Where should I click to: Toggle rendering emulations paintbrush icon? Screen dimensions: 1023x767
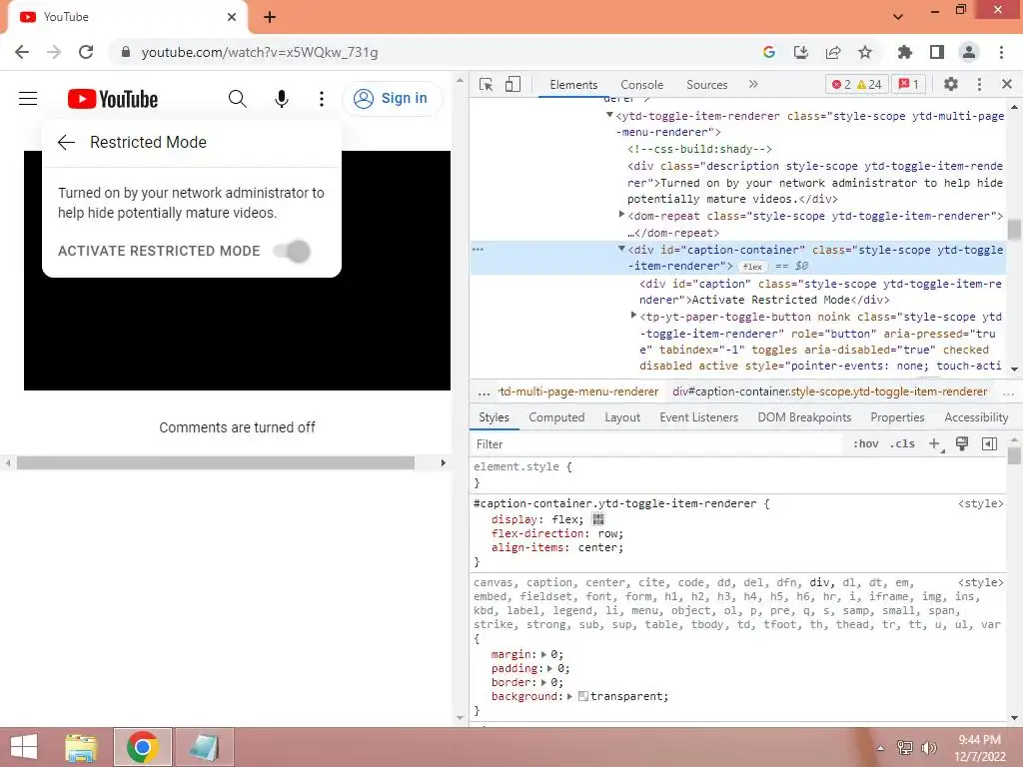[962, 444]
